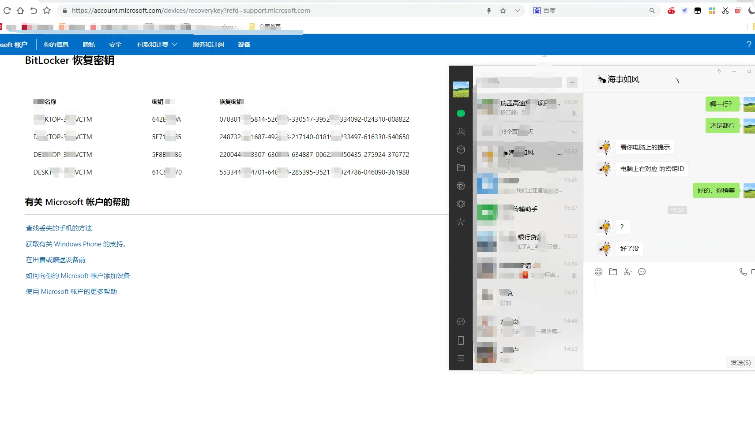Click the magnifier search icon in Baidu box
The image size is (755, 424).
pyautogui.click(x=652, y=11)
